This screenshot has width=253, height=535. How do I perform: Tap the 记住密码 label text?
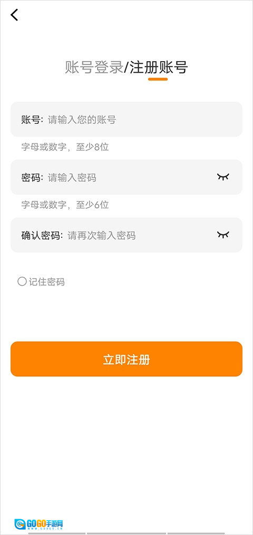coord(47,282)
